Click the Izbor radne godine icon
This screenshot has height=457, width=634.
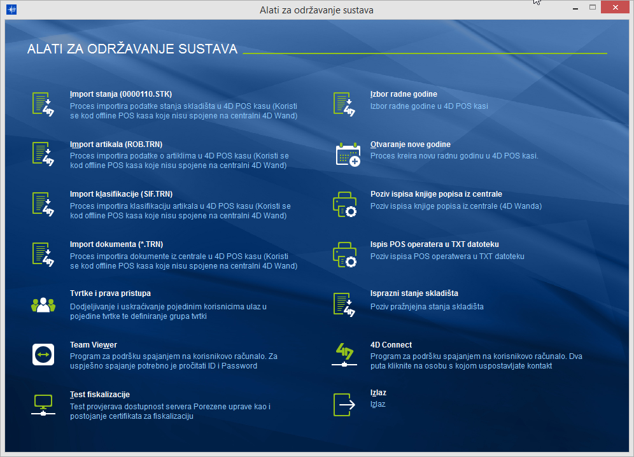tap(344, 104)
